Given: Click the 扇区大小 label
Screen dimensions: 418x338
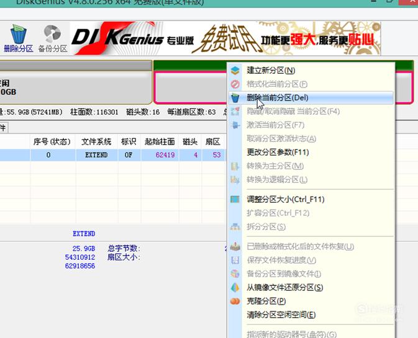Looking at the screenshot, I should pyautogui.click(x=124, y=257).
